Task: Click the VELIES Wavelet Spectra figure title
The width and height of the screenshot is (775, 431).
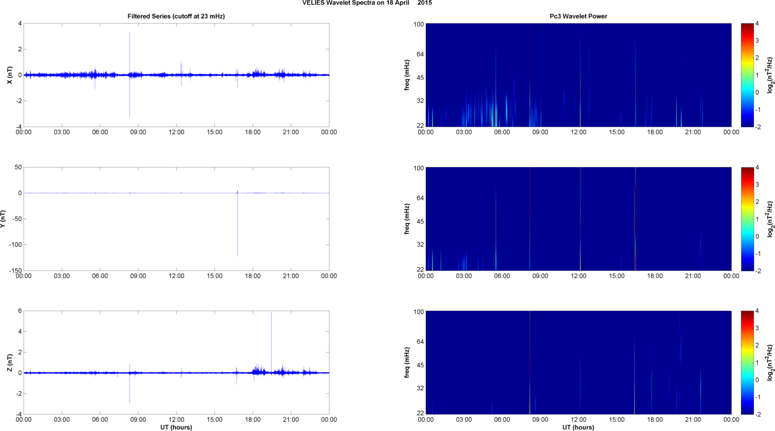Action: pos(367,3)
